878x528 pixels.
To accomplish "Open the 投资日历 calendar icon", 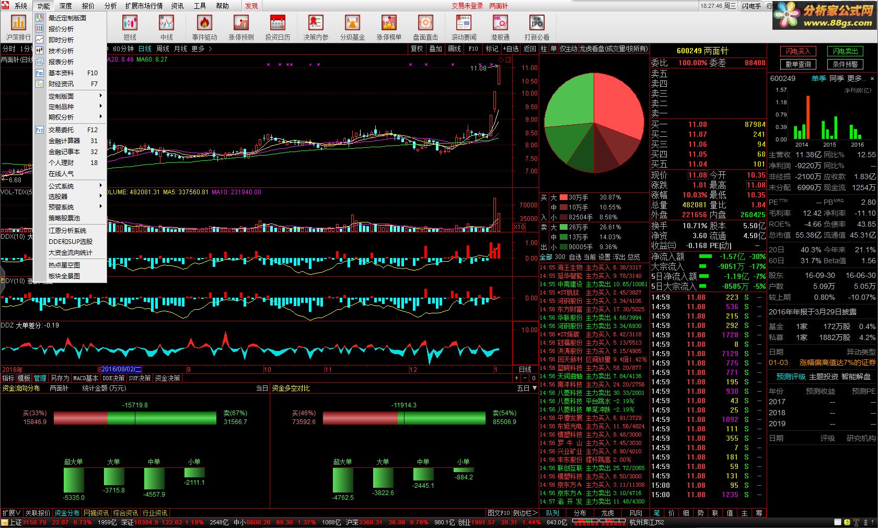I will [278, 28].
